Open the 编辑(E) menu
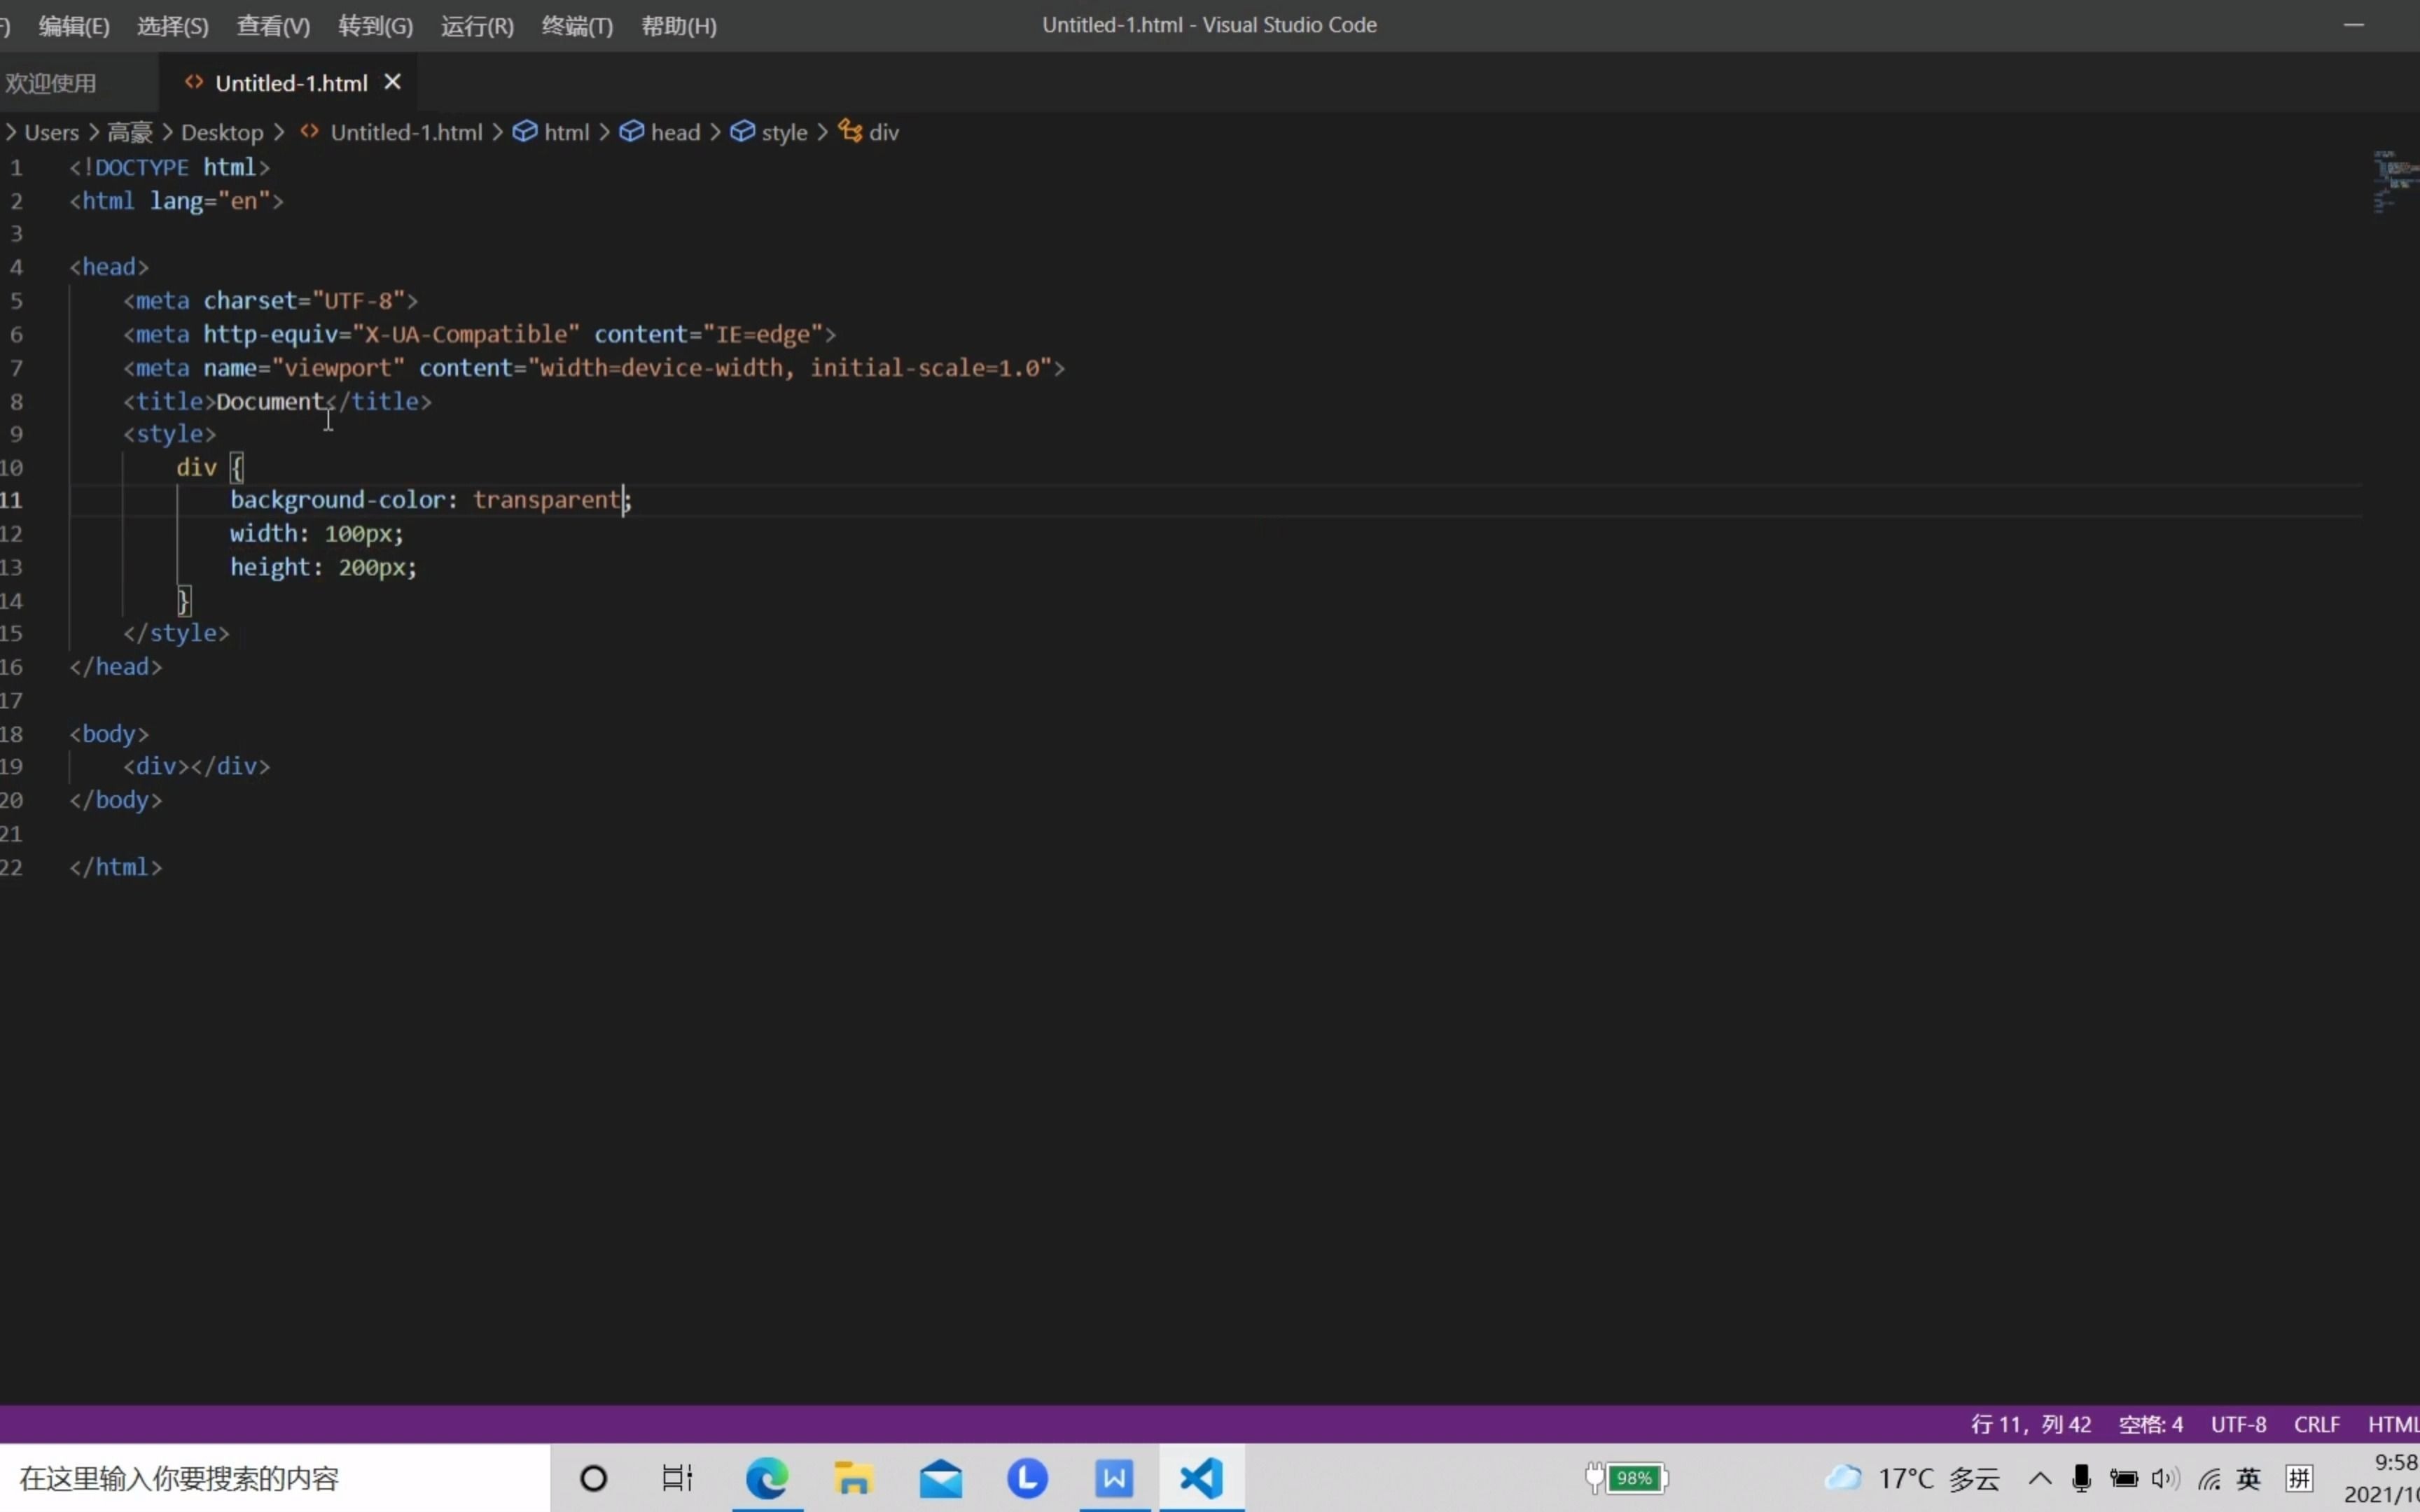Screen dimensions: 2420x1512 tap(74, 26)
